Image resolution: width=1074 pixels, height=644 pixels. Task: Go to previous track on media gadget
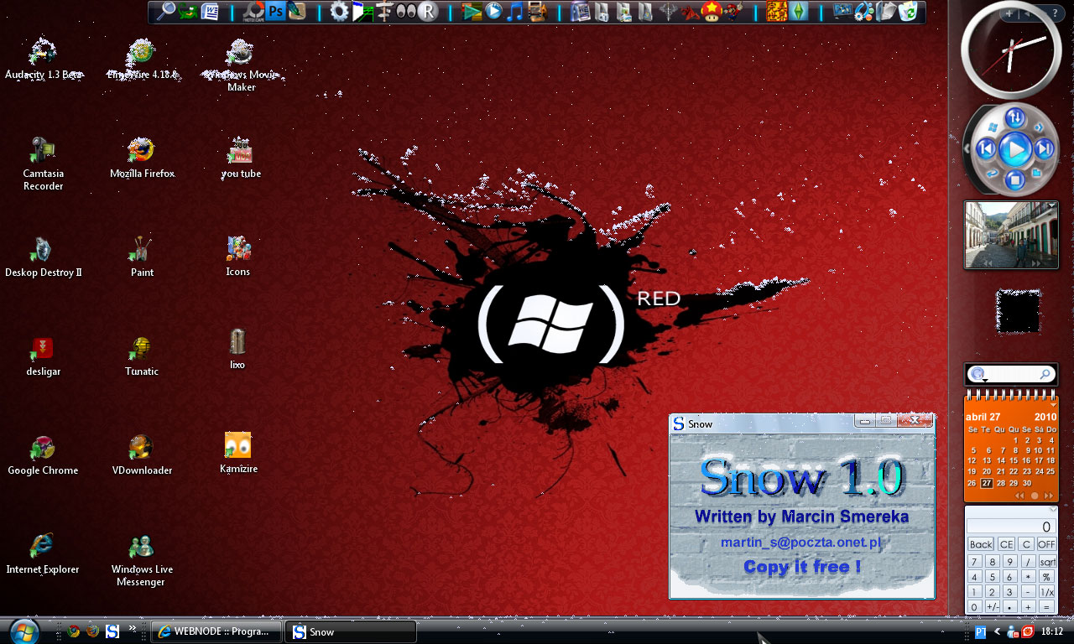tap(986, 149)
